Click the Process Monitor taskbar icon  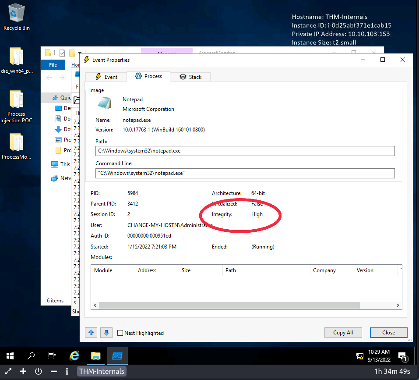[117, 356]
